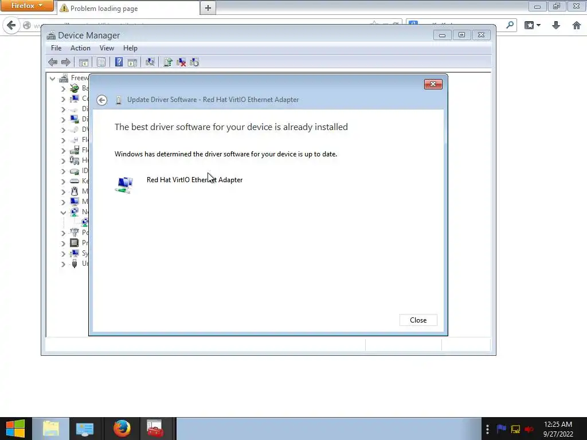This screenshot has height=440, width=587.
Task: Expand the IDE controllers category arrow
Action: [63, 171]
